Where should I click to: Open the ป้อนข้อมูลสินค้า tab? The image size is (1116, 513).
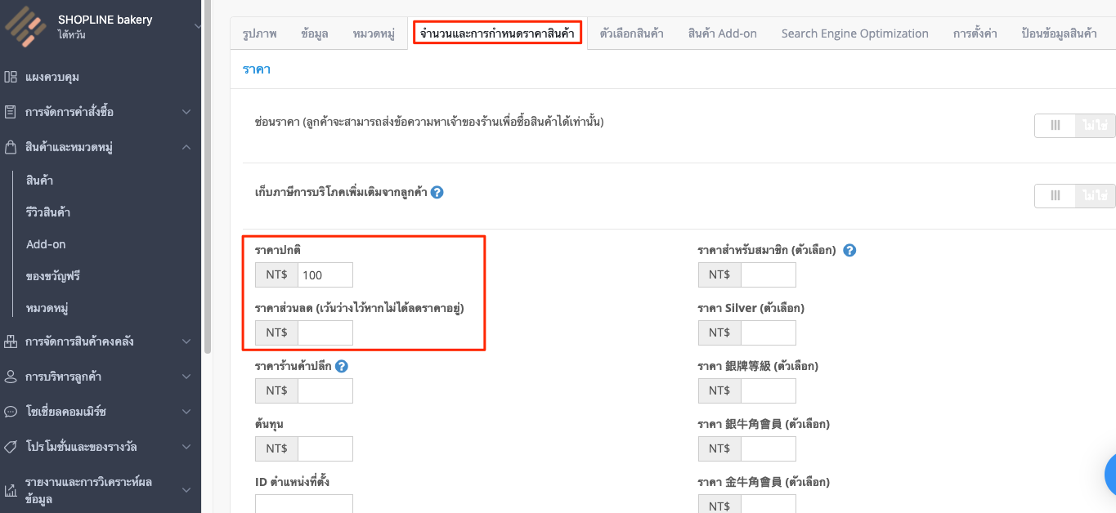tap(1060, 33)
